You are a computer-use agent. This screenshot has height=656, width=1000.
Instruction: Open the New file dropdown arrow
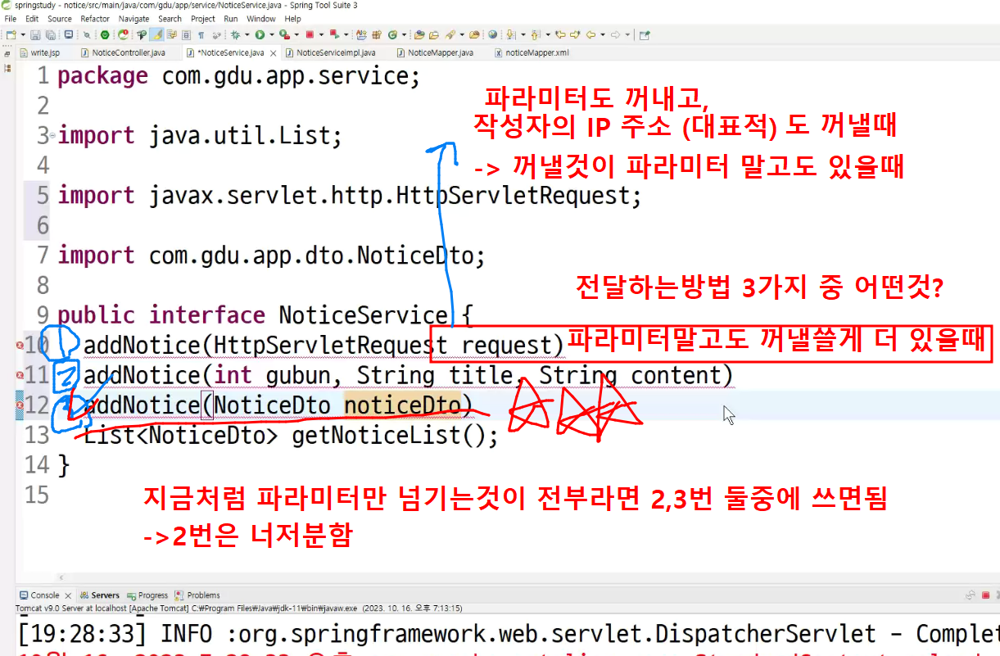coord(23,35)
